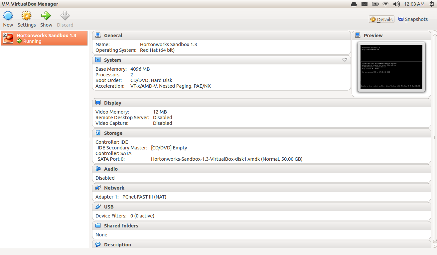Click the Network section icon
This screenshot has width=437, height=255.
click(98, 188)
